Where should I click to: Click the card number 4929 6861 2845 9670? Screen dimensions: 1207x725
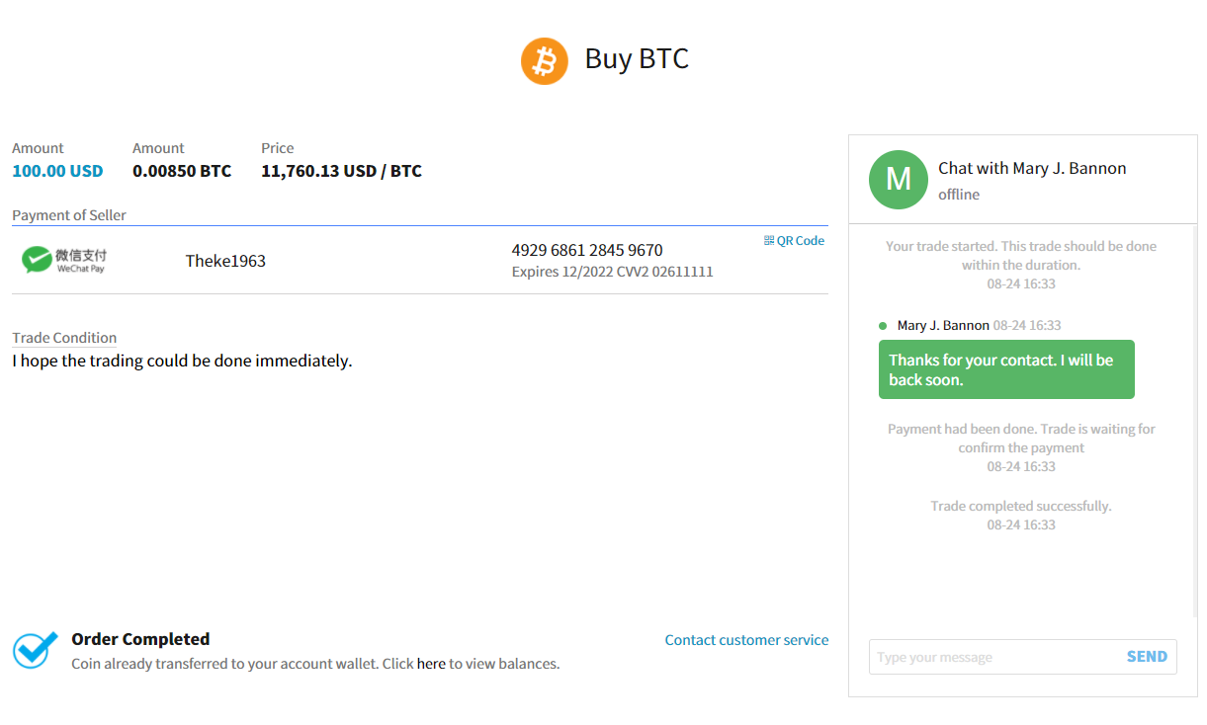587,250
